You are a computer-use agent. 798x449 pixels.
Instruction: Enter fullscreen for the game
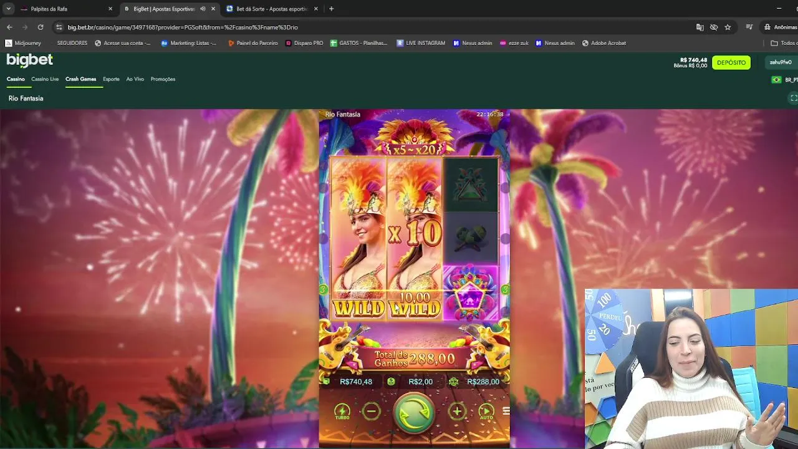(x=794, y=98)
